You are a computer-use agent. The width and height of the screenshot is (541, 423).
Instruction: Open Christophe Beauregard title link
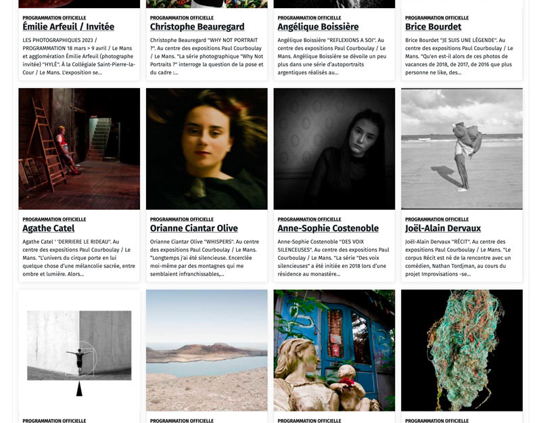(x=197, y=26)
